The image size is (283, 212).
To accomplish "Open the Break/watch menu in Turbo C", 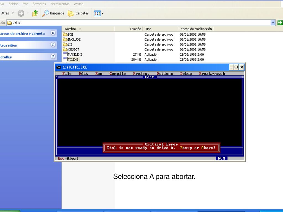I will tap(212, 73).
